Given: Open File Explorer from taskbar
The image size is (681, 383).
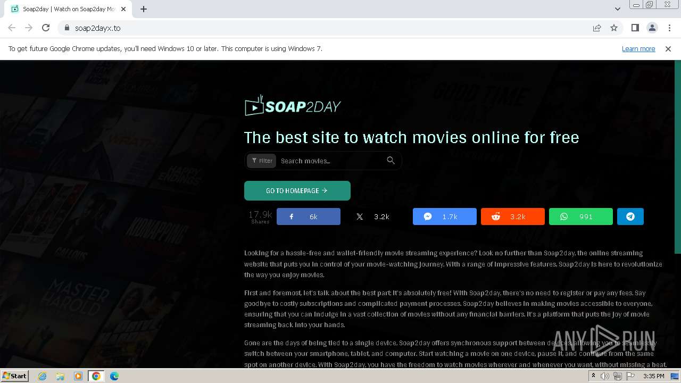Looking at the screenshot, I should pyautogui.click(x=60, y=376).
